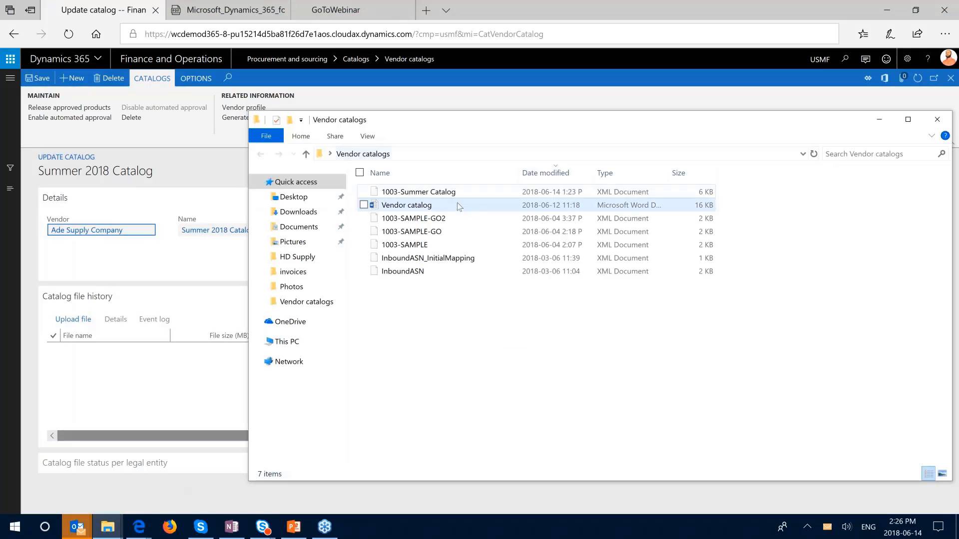Select the Upload file tab link
The height and width of the screenshot is (539, 959).
point(73,319)
